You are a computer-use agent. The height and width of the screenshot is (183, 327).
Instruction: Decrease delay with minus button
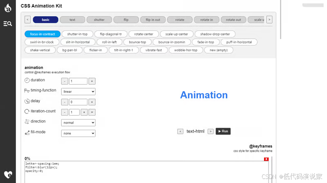[65, 102]
